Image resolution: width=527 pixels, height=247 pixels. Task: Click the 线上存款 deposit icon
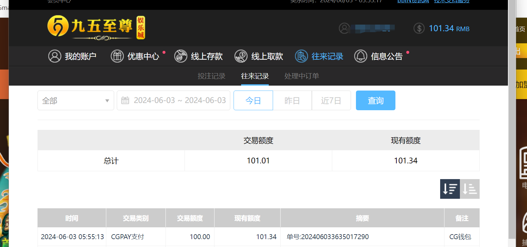pyautogui.click(x=181, y=56)
